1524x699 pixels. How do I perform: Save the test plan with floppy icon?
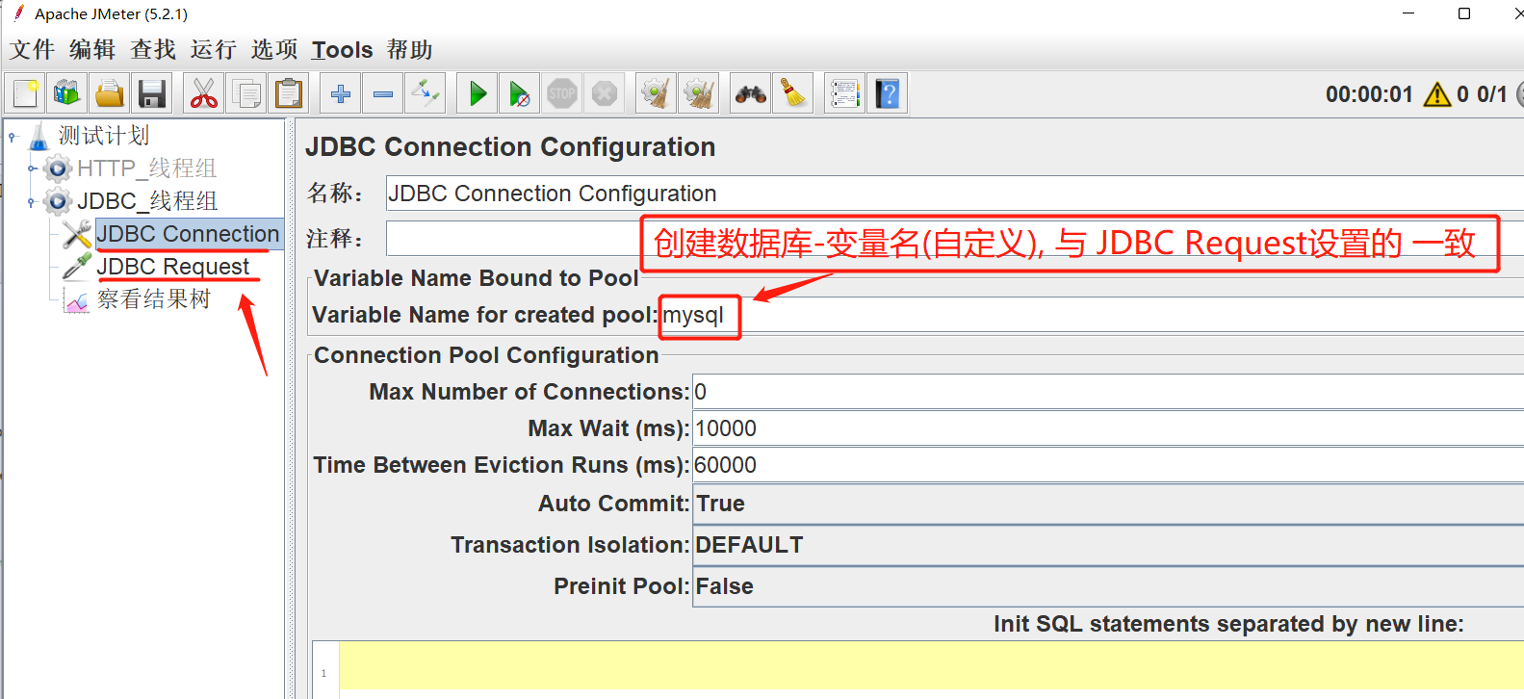click(x=152, y=93)
